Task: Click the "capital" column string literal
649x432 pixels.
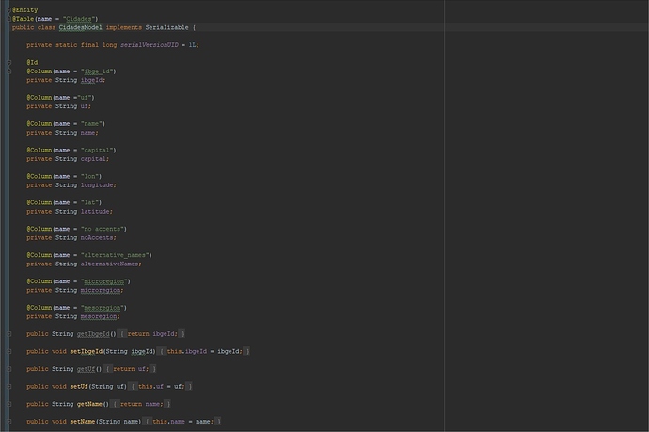Action: [97, 151]
